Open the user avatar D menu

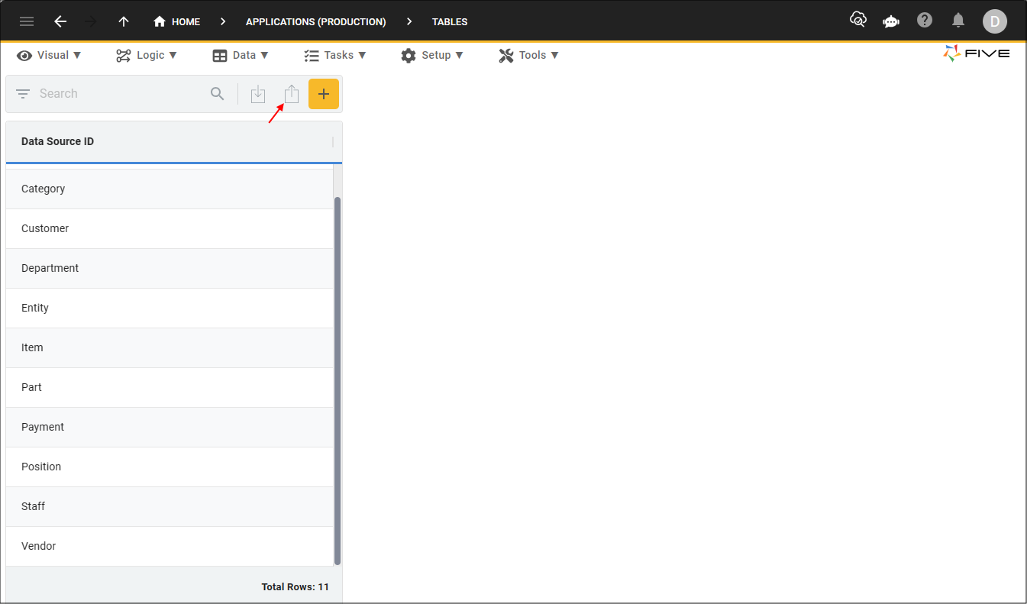click(x=994, y=21)
